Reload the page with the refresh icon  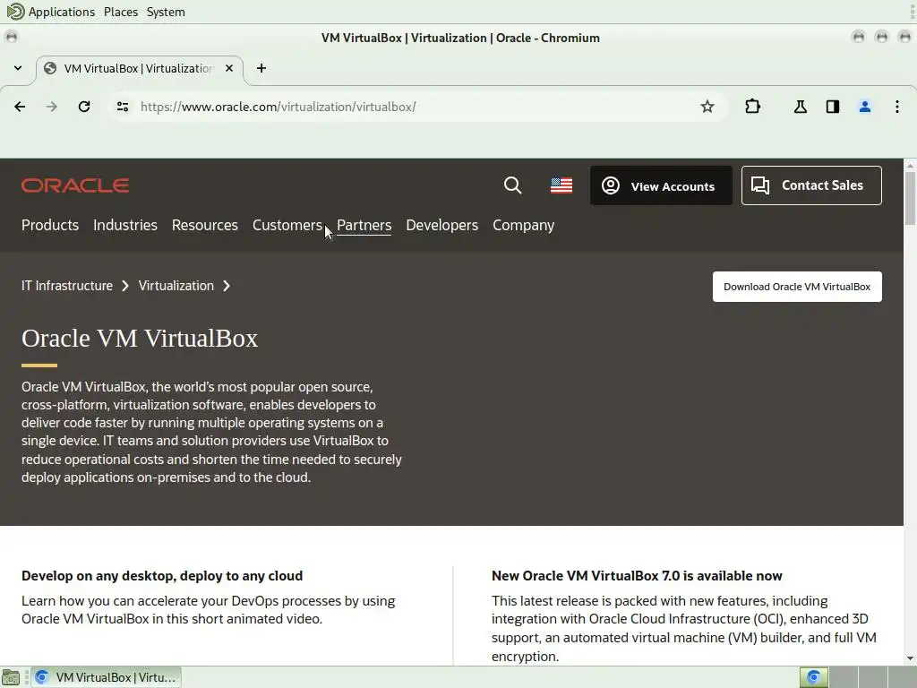point(84,107)
